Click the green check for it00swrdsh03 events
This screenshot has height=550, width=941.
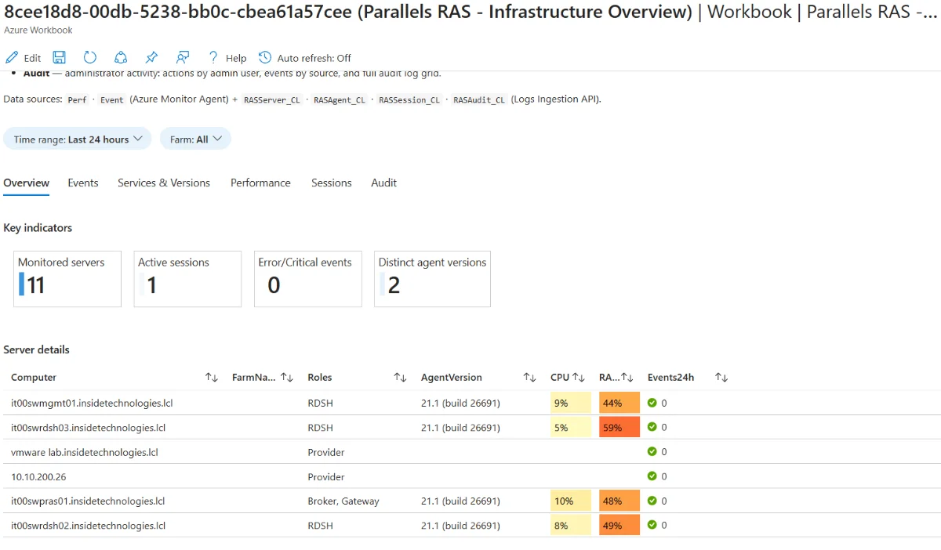(x=652, y=428)
